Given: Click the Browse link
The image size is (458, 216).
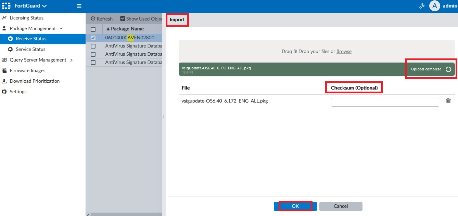Looking at the screenshot, I should click(344, 51).
